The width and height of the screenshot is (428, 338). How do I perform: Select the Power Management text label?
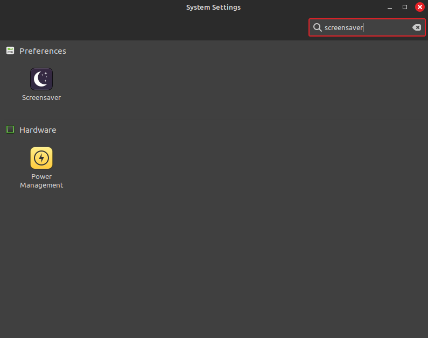pyautogui.click(x=41, y=181)
